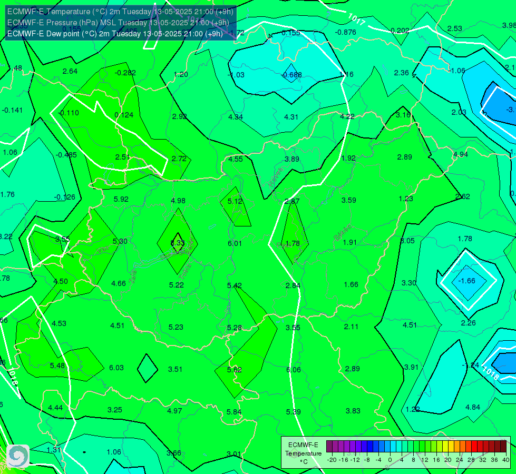Click the dew point value -0.282
The height and width of the screenshot is (474, 516).
[125, 73]
